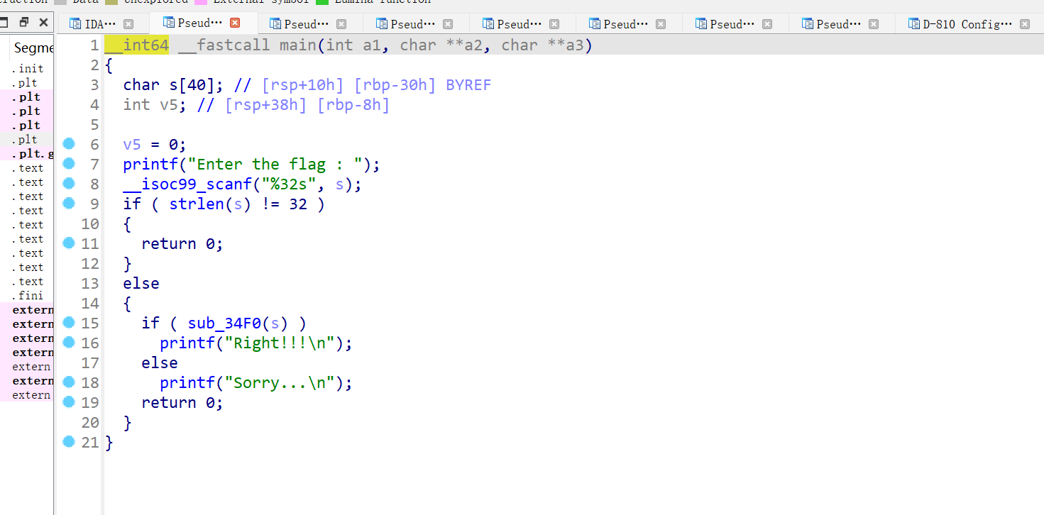This screenshot has height=515, width=1044.
Task: Toggle breakpoint dot on line 21
Action: pos(69,442)
